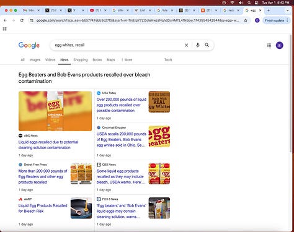The image size is (294, 232).
Task: Open the Google account avatar
Action: click(x=280, y=45)
